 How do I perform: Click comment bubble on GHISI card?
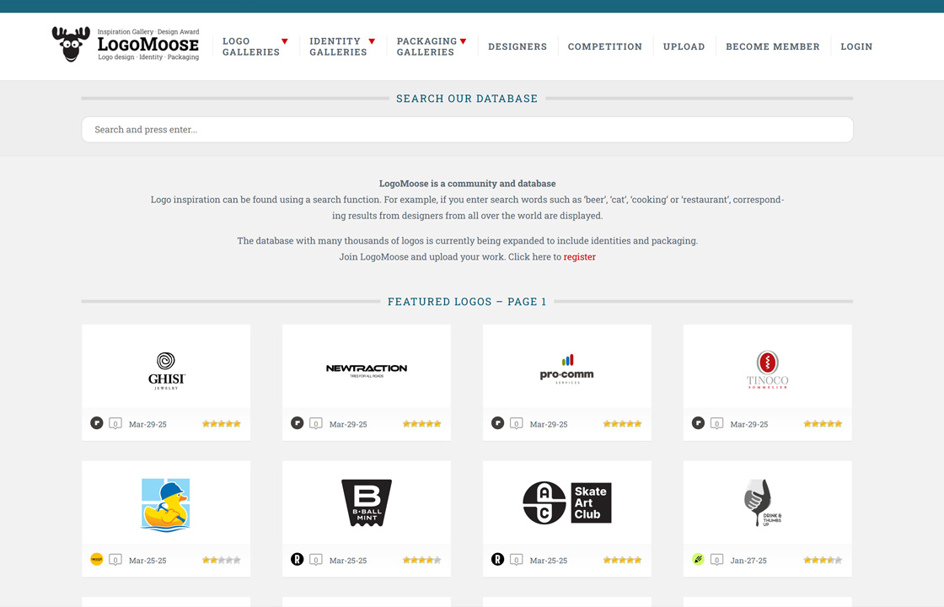click(x=115, y=424)
